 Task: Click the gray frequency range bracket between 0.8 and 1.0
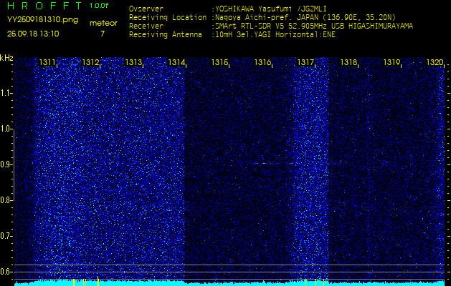tap(14, 165)
